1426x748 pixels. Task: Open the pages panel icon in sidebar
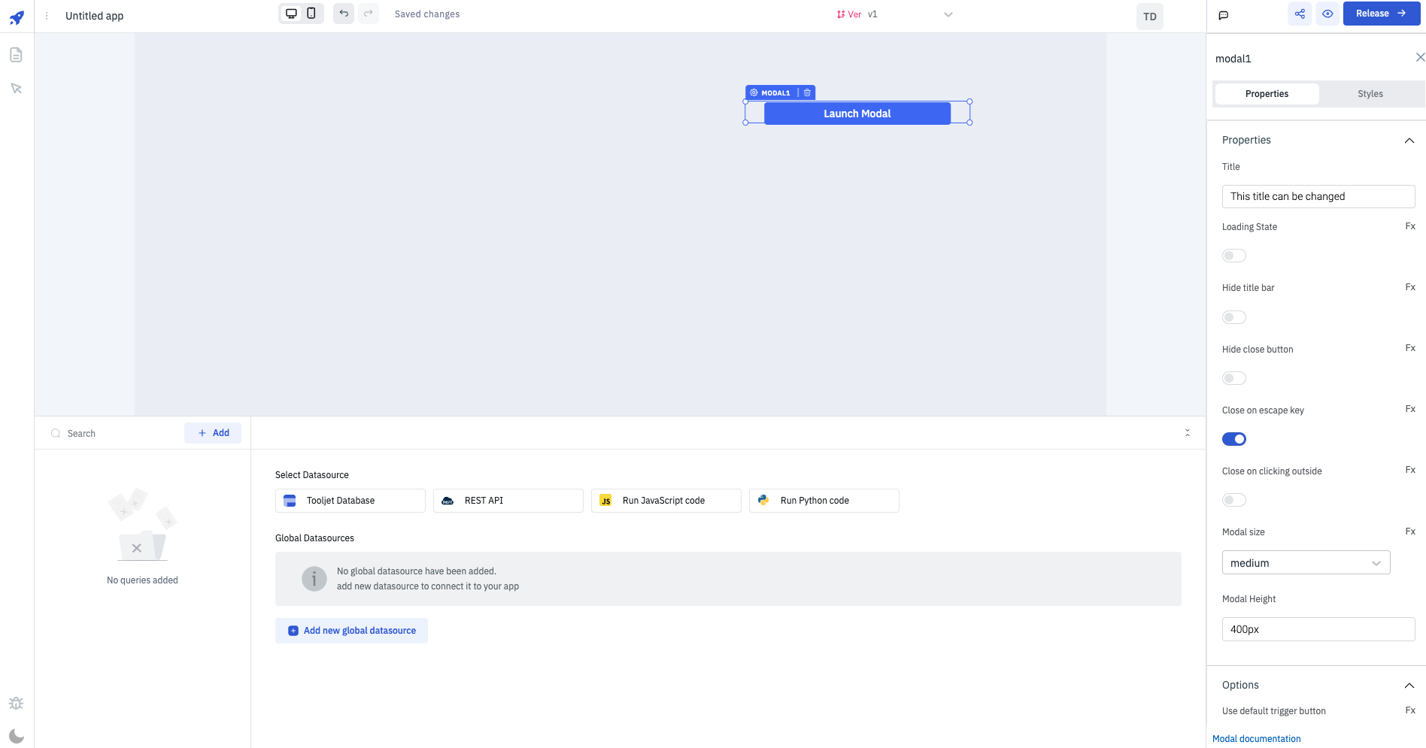coord(16,55)
